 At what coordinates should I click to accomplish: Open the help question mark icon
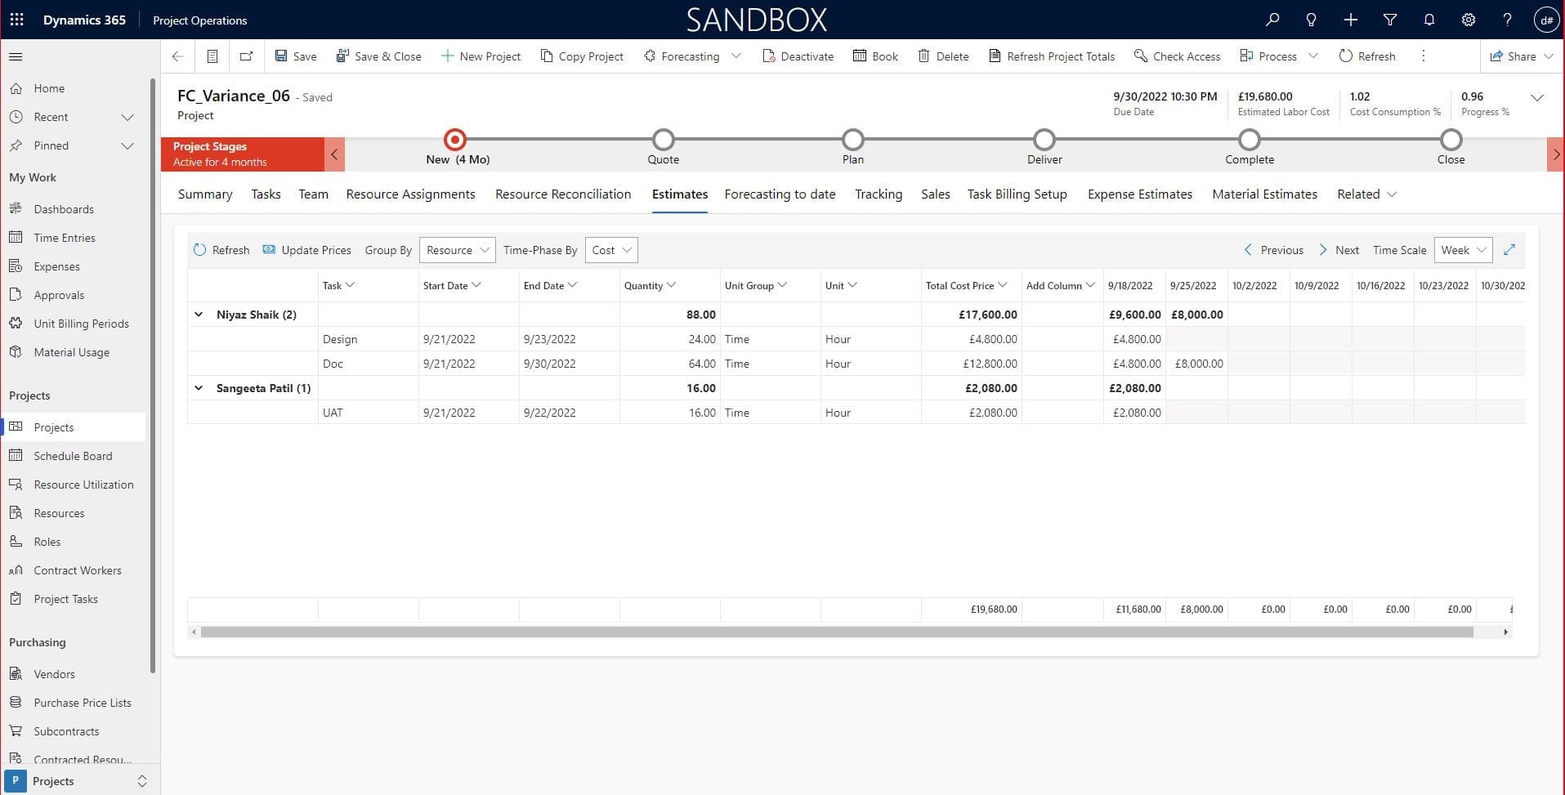(1508, 20)
